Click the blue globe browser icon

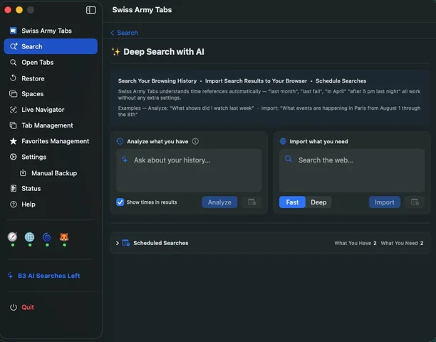(x=29, y=237)
